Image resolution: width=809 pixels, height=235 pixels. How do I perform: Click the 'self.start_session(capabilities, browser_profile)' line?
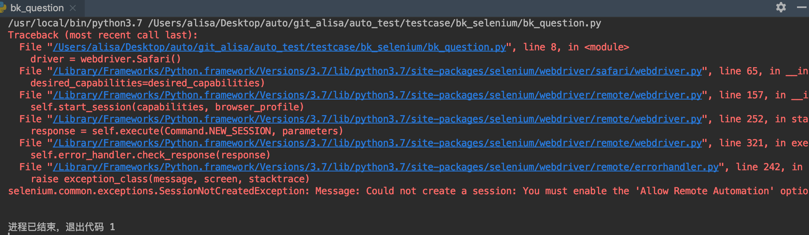point(167,107)
